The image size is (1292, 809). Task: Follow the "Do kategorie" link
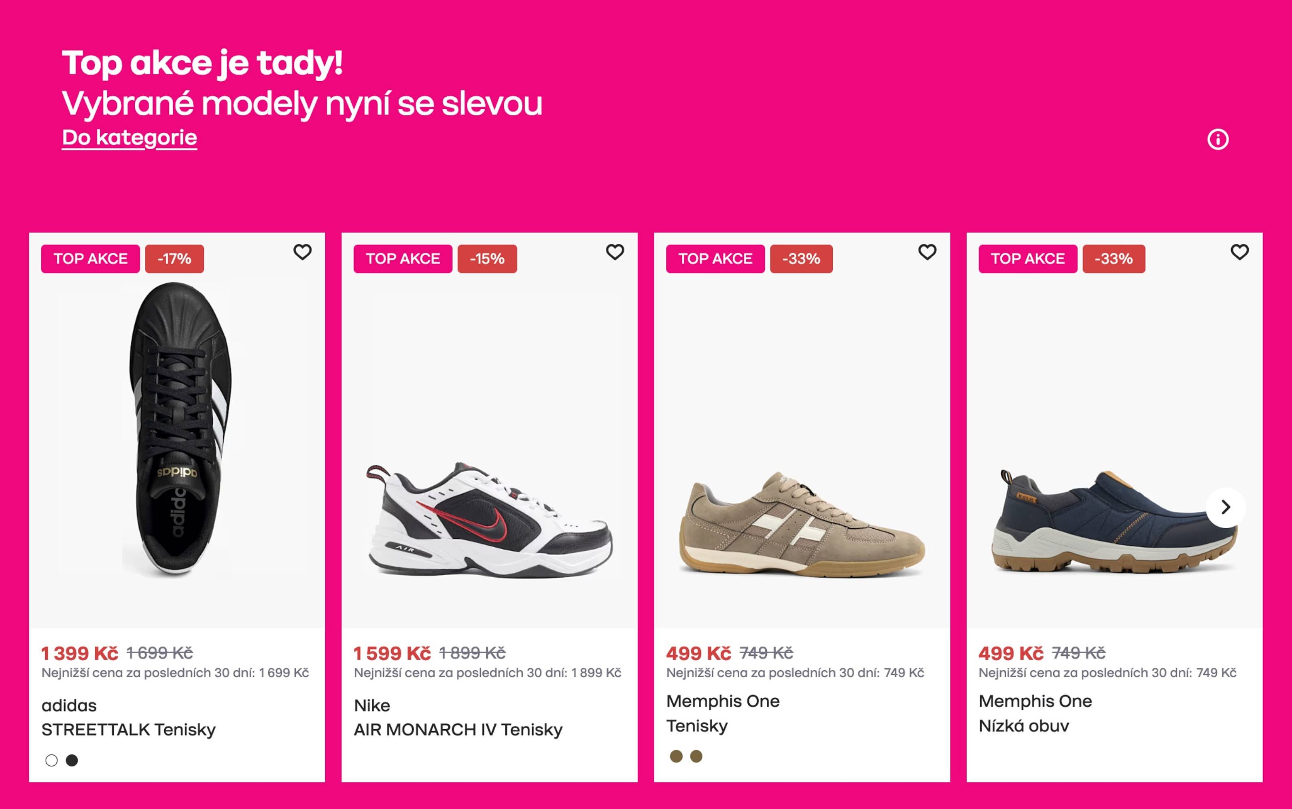coord(129,138)
